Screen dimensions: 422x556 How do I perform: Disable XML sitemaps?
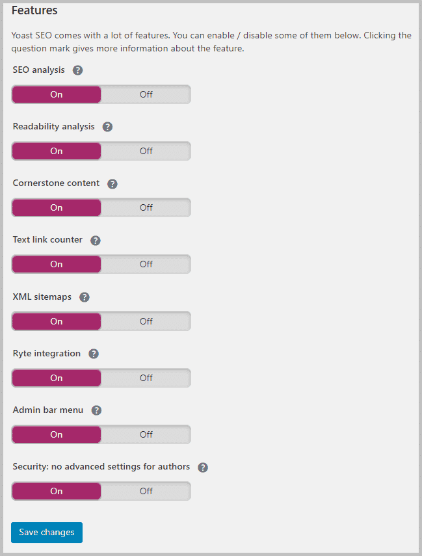click(146, 321)
